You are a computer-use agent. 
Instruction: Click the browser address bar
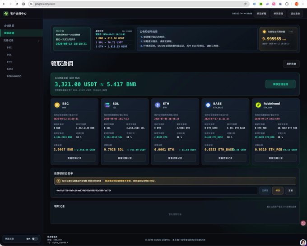(x=139, y=4)
